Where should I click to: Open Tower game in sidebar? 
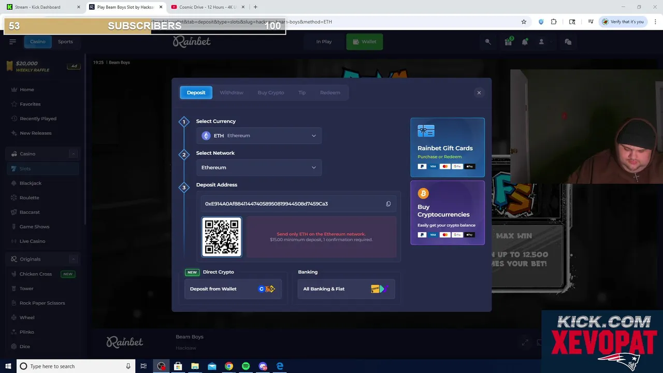[x=26, y=289]
